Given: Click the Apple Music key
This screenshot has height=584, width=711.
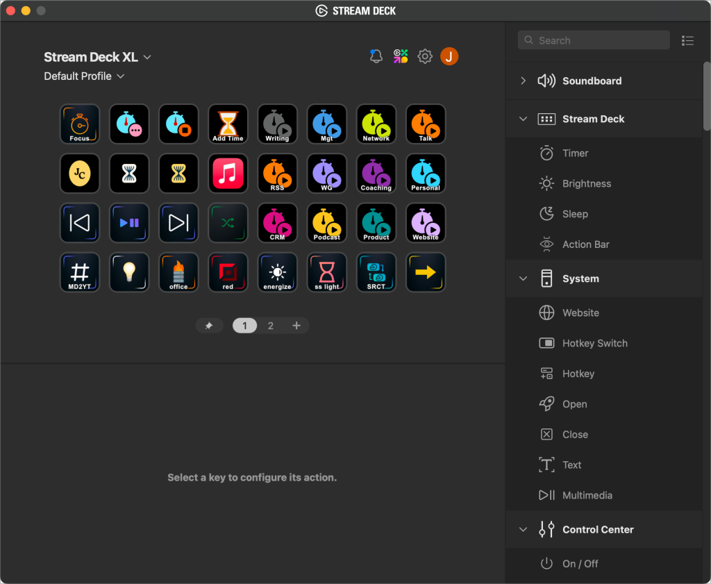Looking at the screenshot, I should point(228,174).
